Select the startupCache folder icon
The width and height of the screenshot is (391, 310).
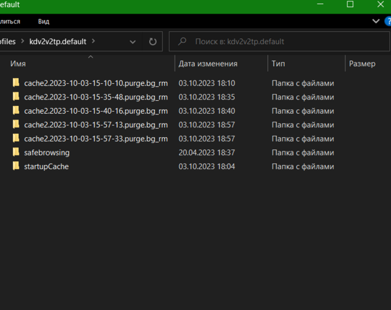click(16, 166)
